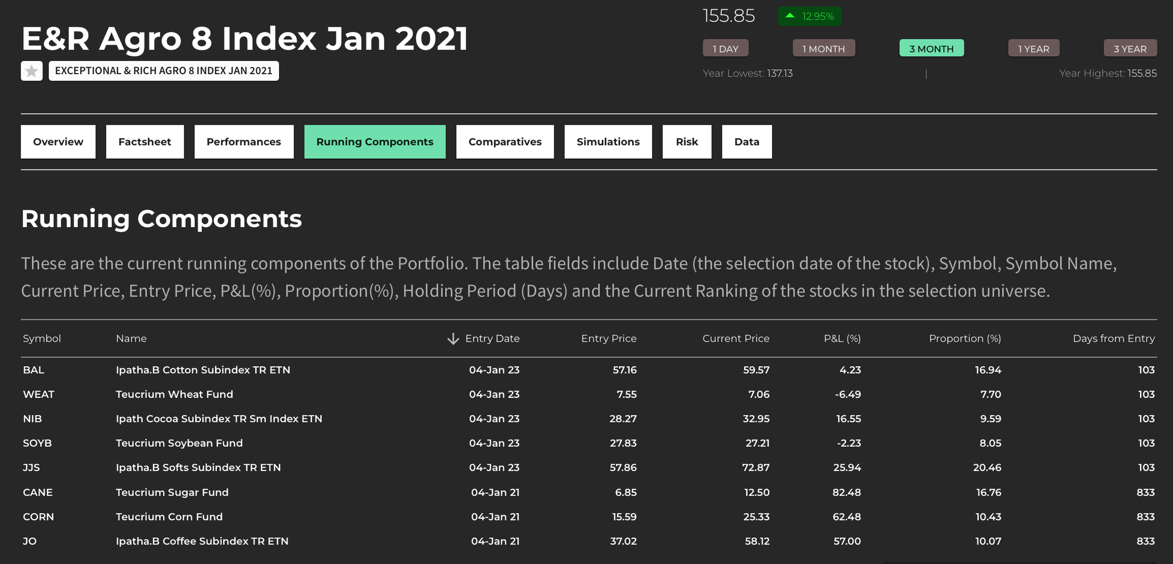This screenshot has width=1173, height=564.
Task: Open the Overview tab
Action: 58,142
